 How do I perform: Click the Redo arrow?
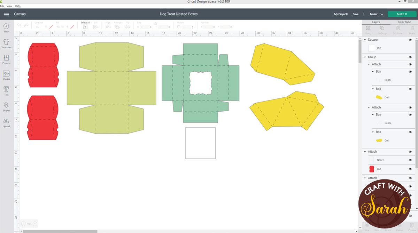(x=26, y=25)
